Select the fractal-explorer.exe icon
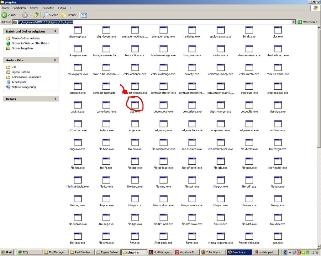 [x=220, y=236]
